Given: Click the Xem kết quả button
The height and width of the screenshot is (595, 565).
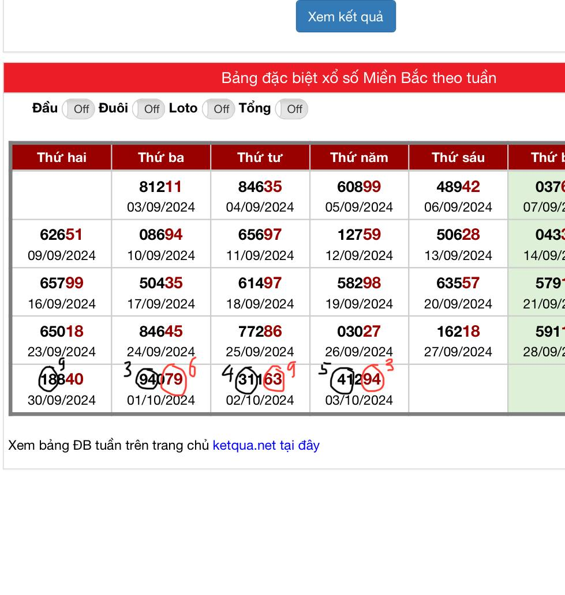Looking at the screenshot, I should 345,17.
